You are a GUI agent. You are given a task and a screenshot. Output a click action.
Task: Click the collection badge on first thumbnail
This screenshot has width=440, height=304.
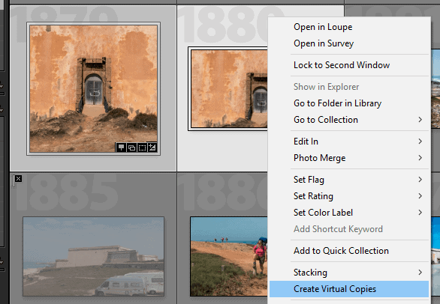[131, 148]
